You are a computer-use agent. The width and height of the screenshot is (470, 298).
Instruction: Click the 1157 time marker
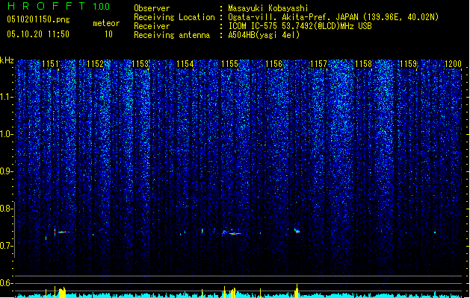pos(318,64)
